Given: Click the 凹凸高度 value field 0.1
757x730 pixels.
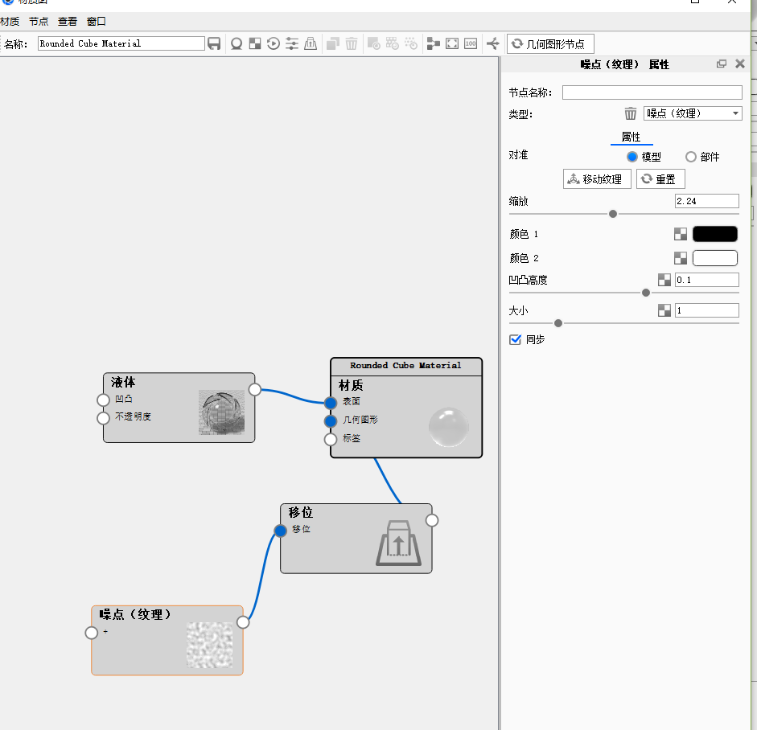Looking at the screenshot, I should click(707, 280).
